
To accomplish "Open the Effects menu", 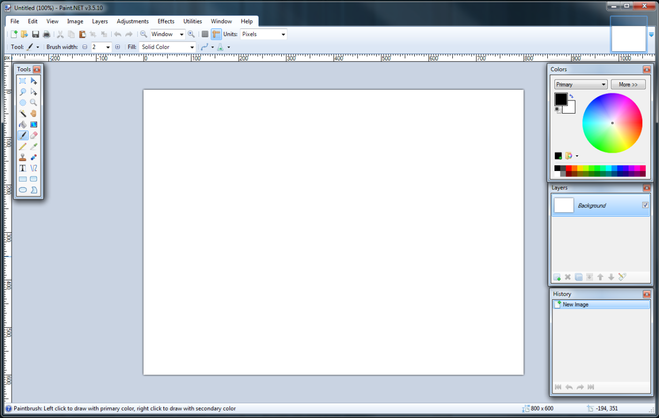I will coord(166,21).
